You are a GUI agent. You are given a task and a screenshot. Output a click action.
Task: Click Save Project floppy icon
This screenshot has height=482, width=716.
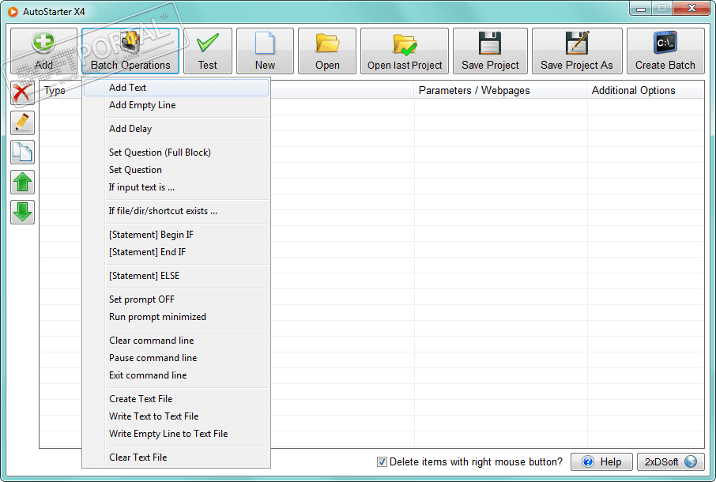pyautogui.click(x=490, y=51)
